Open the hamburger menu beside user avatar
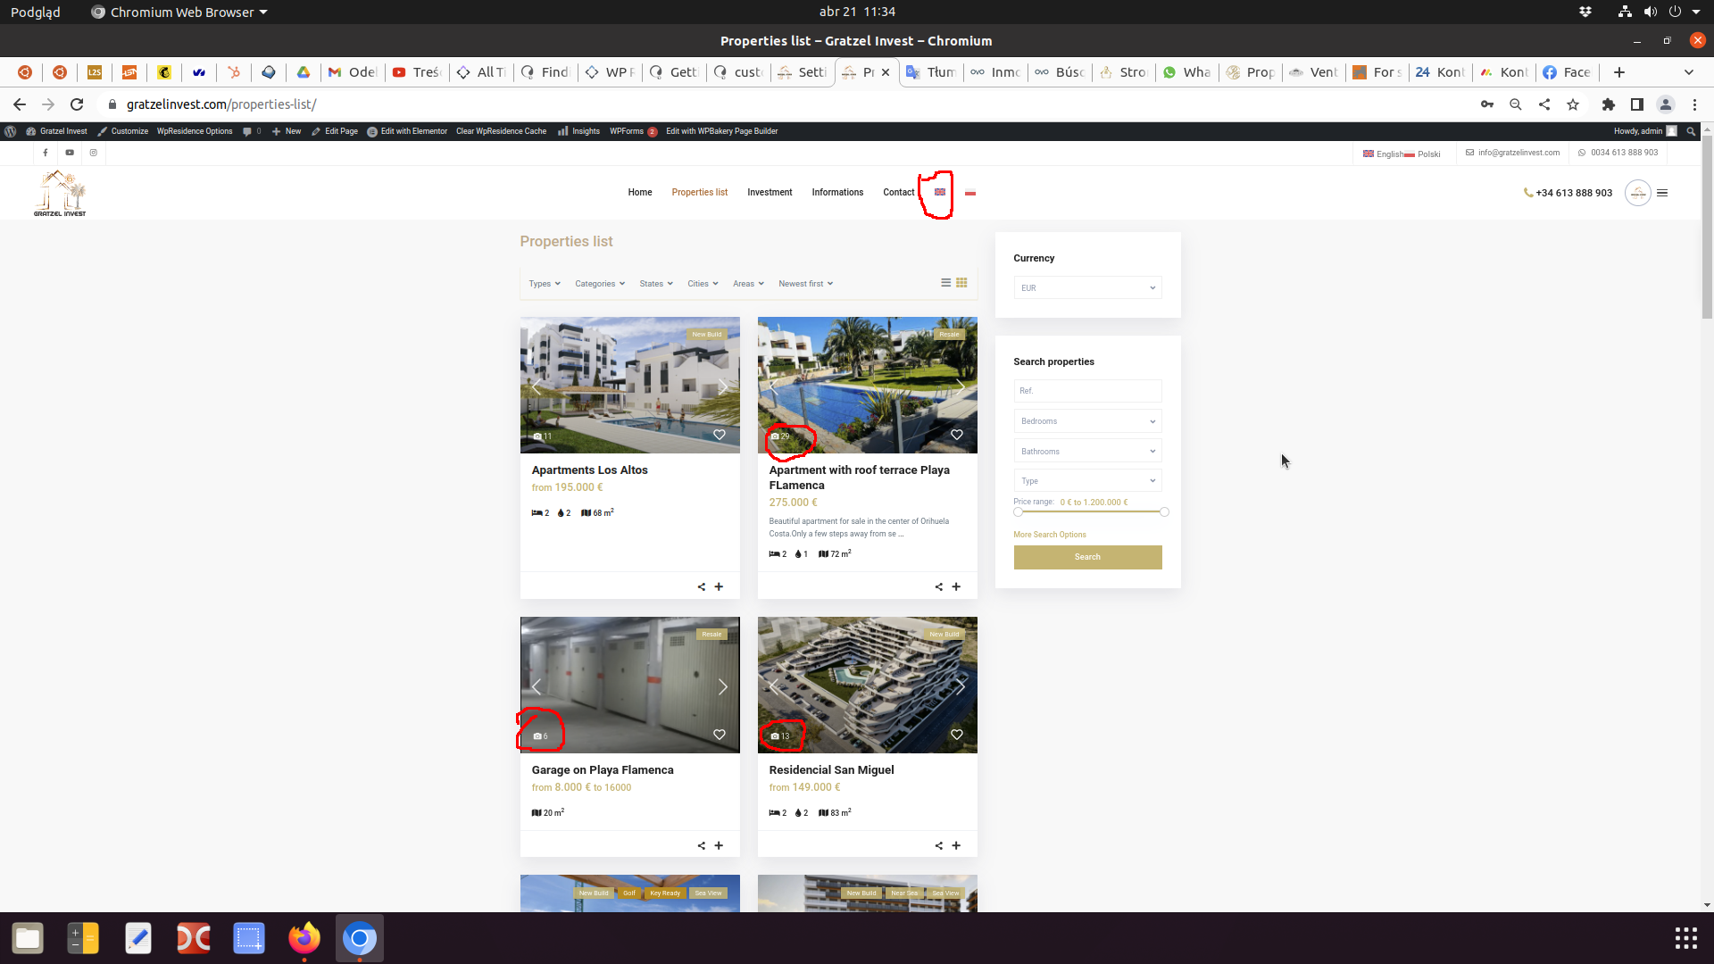Image resolution: width=1714 pixels, height=964 pixels. tap(1662, 193)
